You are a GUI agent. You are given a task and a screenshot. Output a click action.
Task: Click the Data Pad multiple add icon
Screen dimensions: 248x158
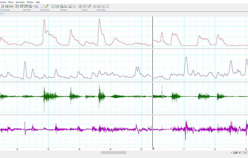click(x=30, y=6)
